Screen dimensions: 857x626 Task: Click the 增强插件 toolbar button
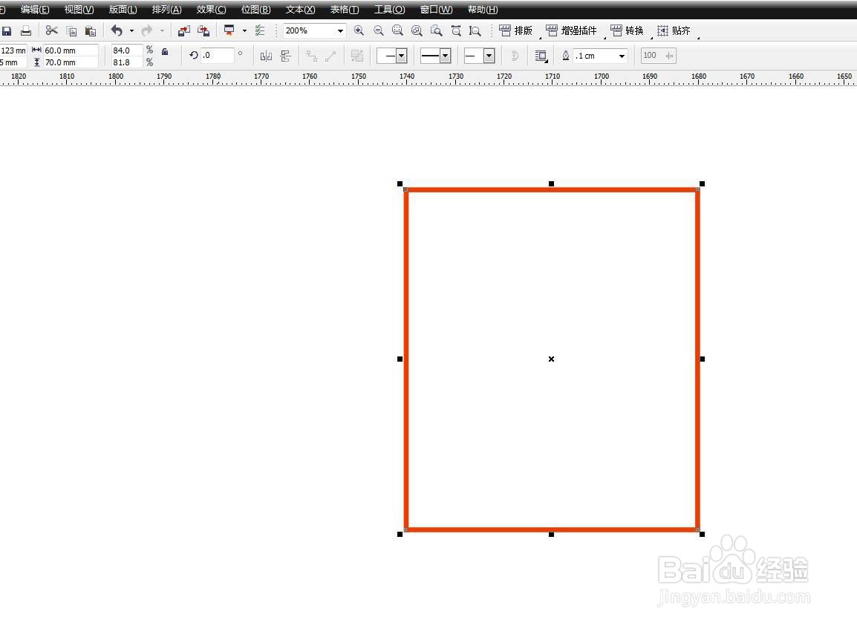(x=571, y=30)
